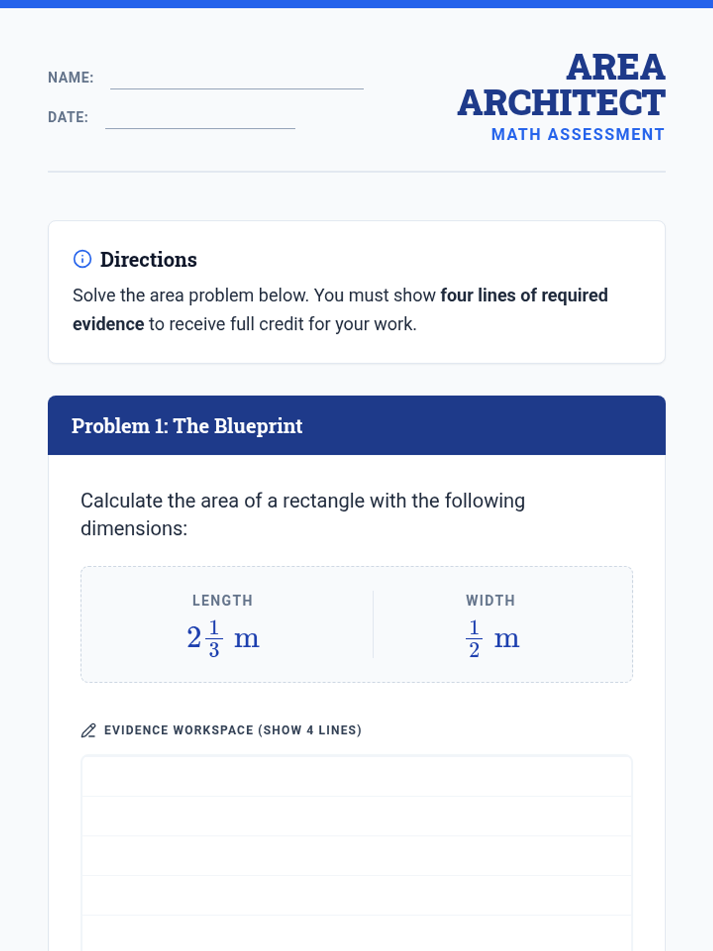Click the info icon beside Directions
This screenshot has width=713, height=951.
(x=82, y=259)
